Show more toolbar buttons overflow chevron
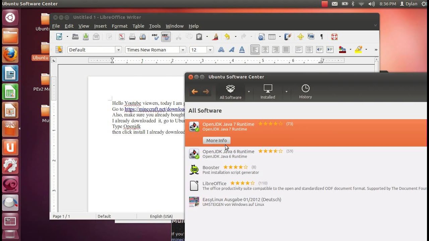This screenshot has height=241, width=429. tap(376, 50)
